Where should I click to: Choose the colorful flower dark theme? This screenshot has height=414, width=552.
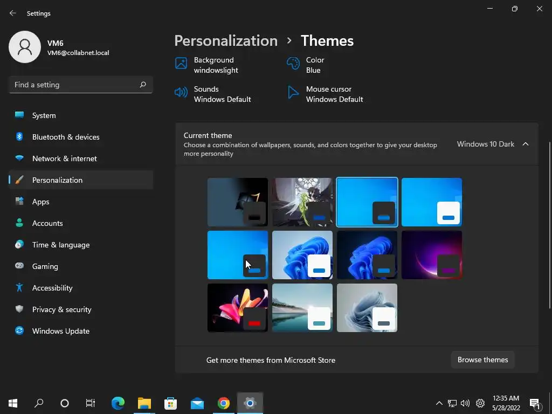click(238, 308)
